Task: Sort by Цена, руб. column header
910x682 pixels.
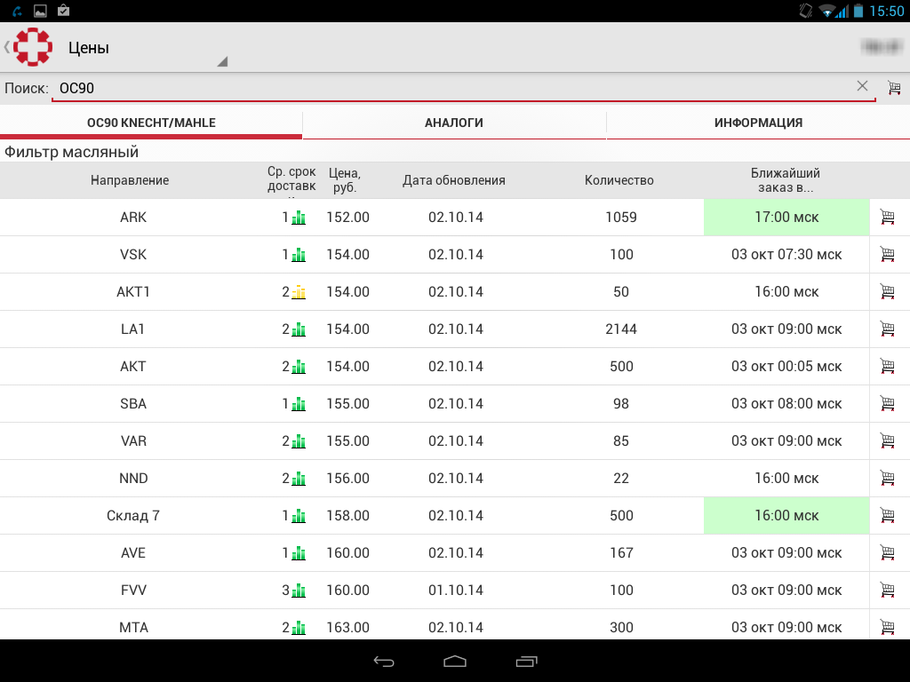Action: click(x=345, y=180)
